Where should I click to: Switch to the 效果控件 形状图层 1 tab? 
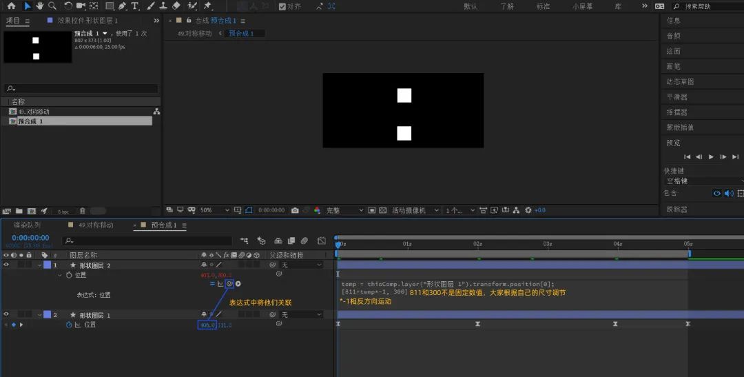pos(87,21)
